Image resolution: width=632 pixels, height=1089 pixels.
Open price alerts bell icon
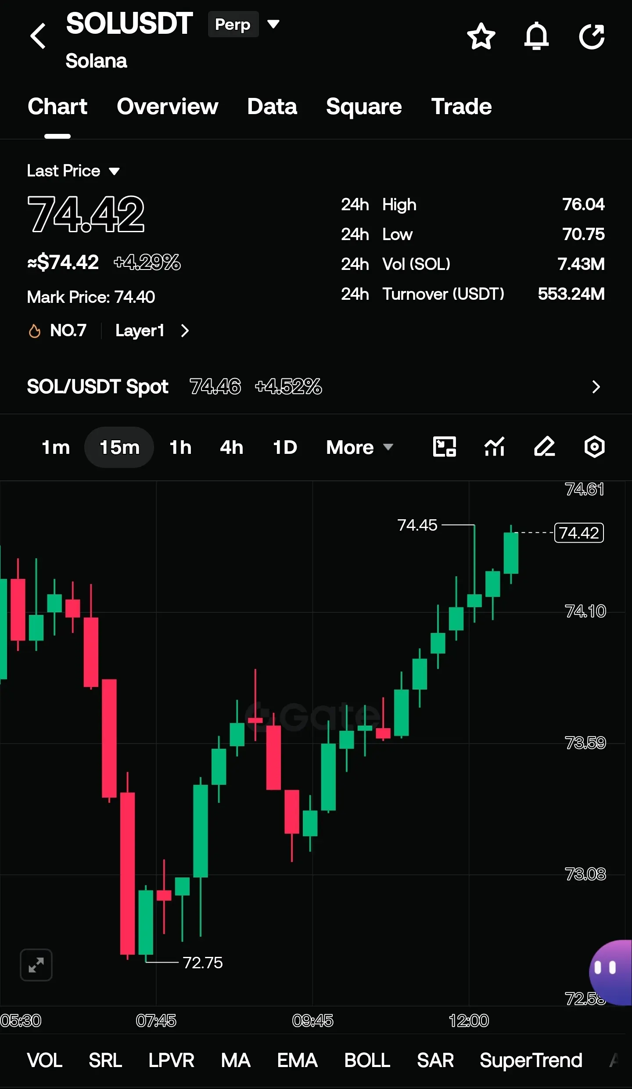[536, 36]
